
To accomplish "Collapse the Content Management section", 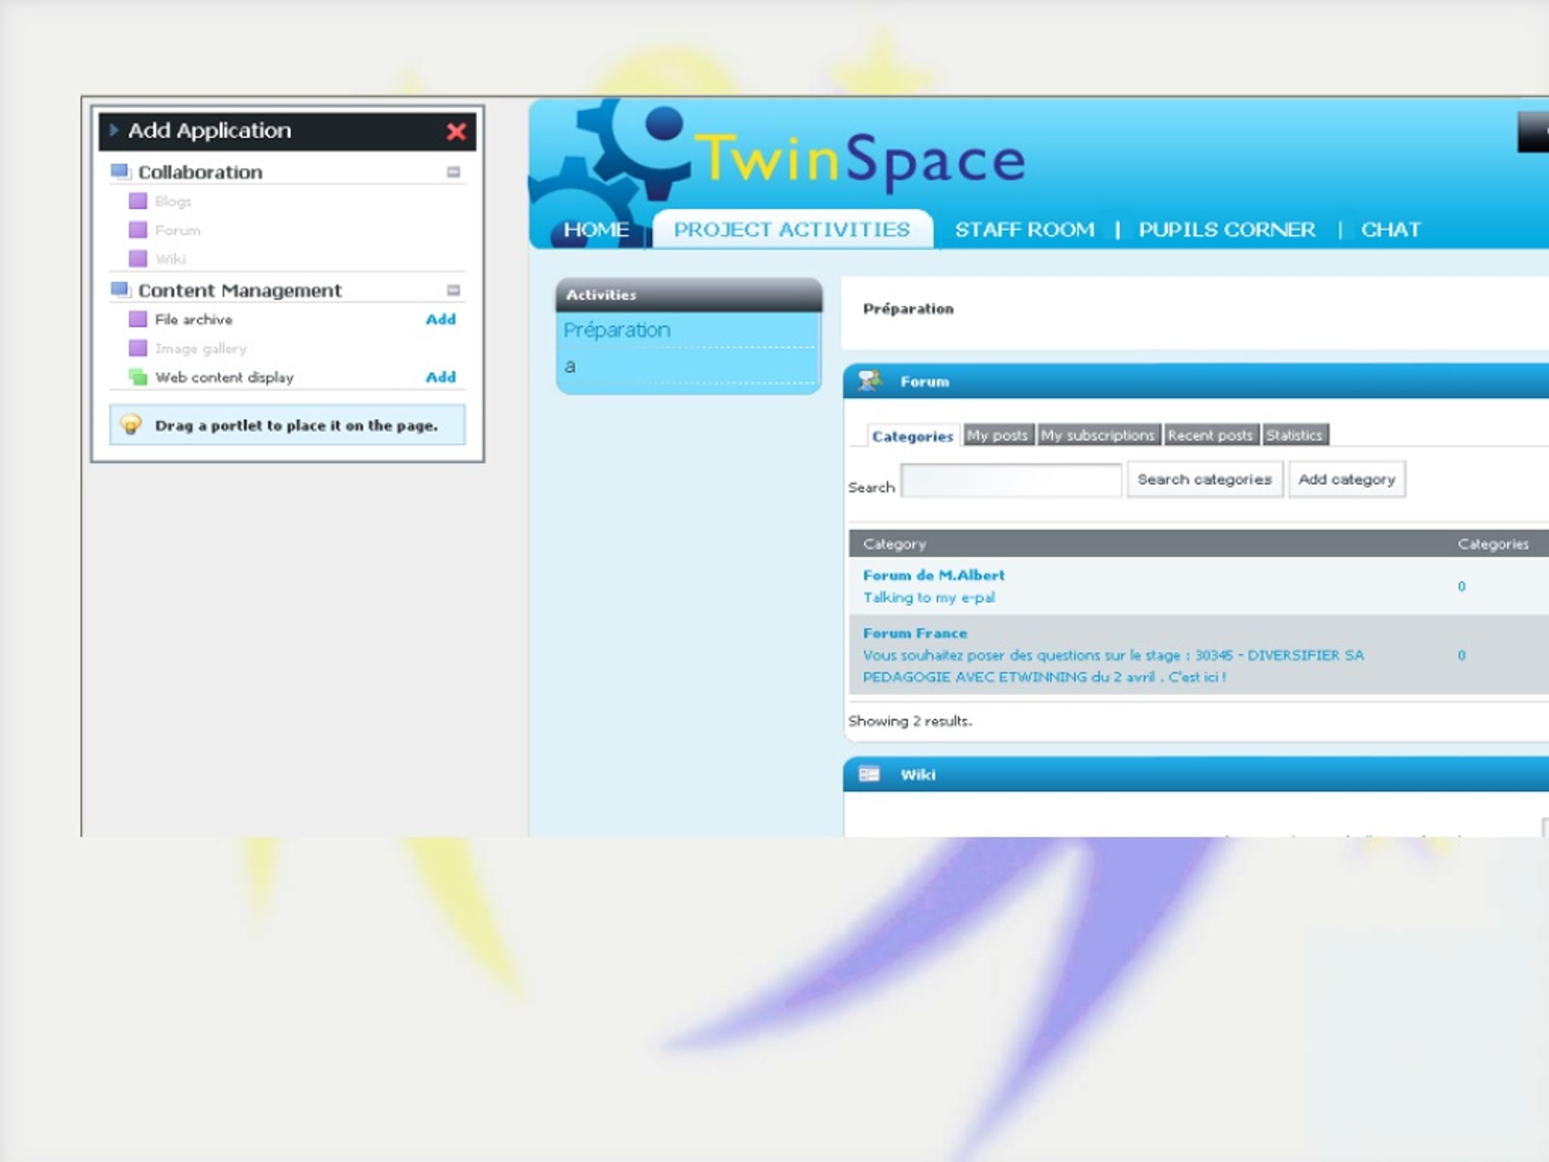I will tap(453, 290).
